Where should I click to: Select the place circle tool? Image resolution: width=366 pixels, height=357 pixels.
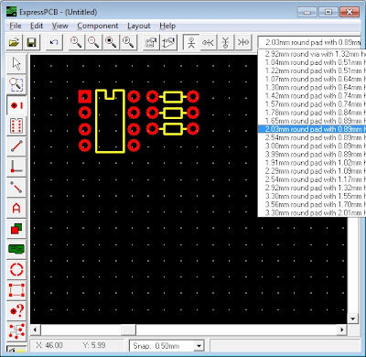16,270
